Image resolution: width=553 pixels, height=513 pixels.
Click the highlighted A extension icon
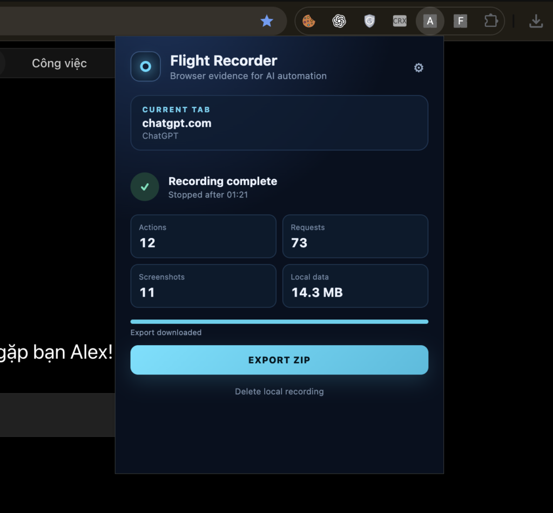[x=430, y=21]
